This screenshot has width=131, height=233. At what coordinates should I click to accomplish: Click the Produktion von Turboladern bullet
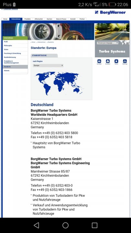[x=59, y=197]
